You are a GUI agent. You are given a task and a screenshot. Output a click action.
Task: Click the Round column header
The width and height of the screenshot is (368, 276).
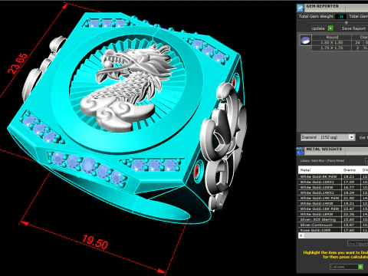point(331,37)
